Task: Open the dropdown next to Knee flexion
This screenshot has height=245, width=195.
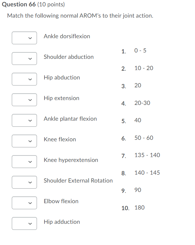Action: pyautogui.click(x=24, y=141)
